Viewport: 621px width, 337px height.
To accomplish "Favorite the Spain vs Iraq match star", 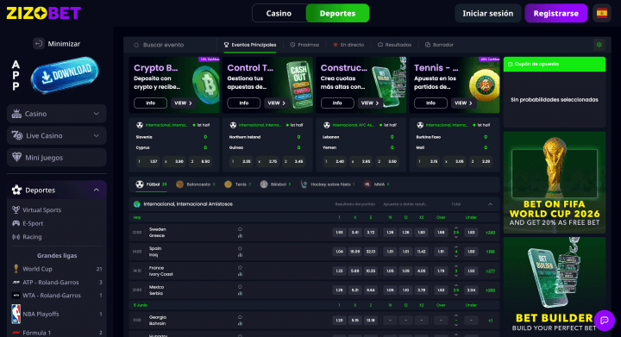I will point(240,248).
